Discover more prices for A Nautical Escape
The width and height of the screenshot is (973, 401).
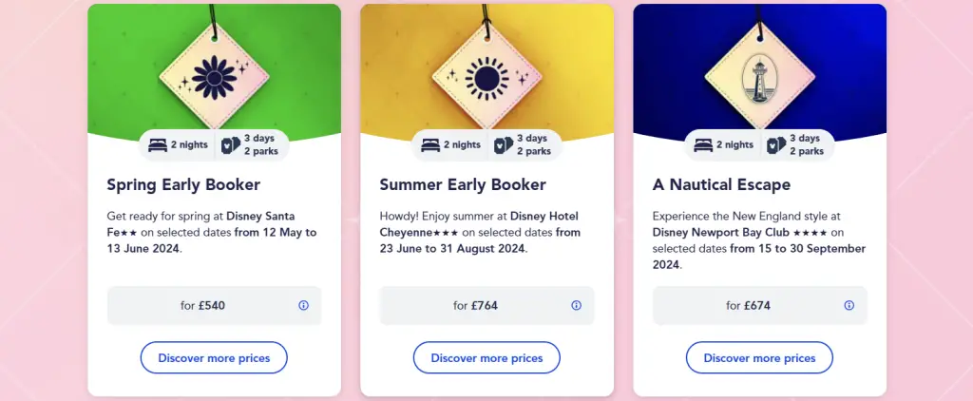pos(759,358)
